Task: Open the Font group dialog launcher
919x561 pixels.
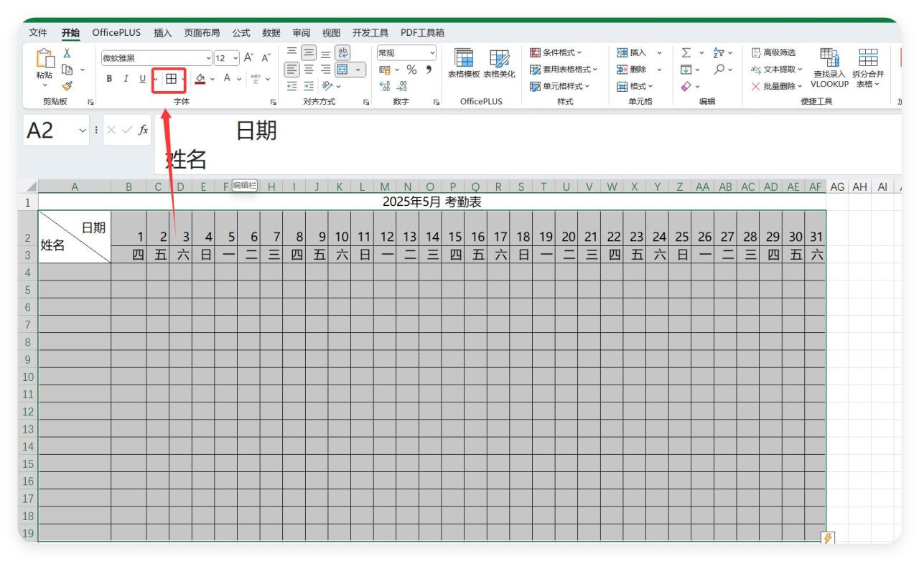Action: (x=273, y=102)
